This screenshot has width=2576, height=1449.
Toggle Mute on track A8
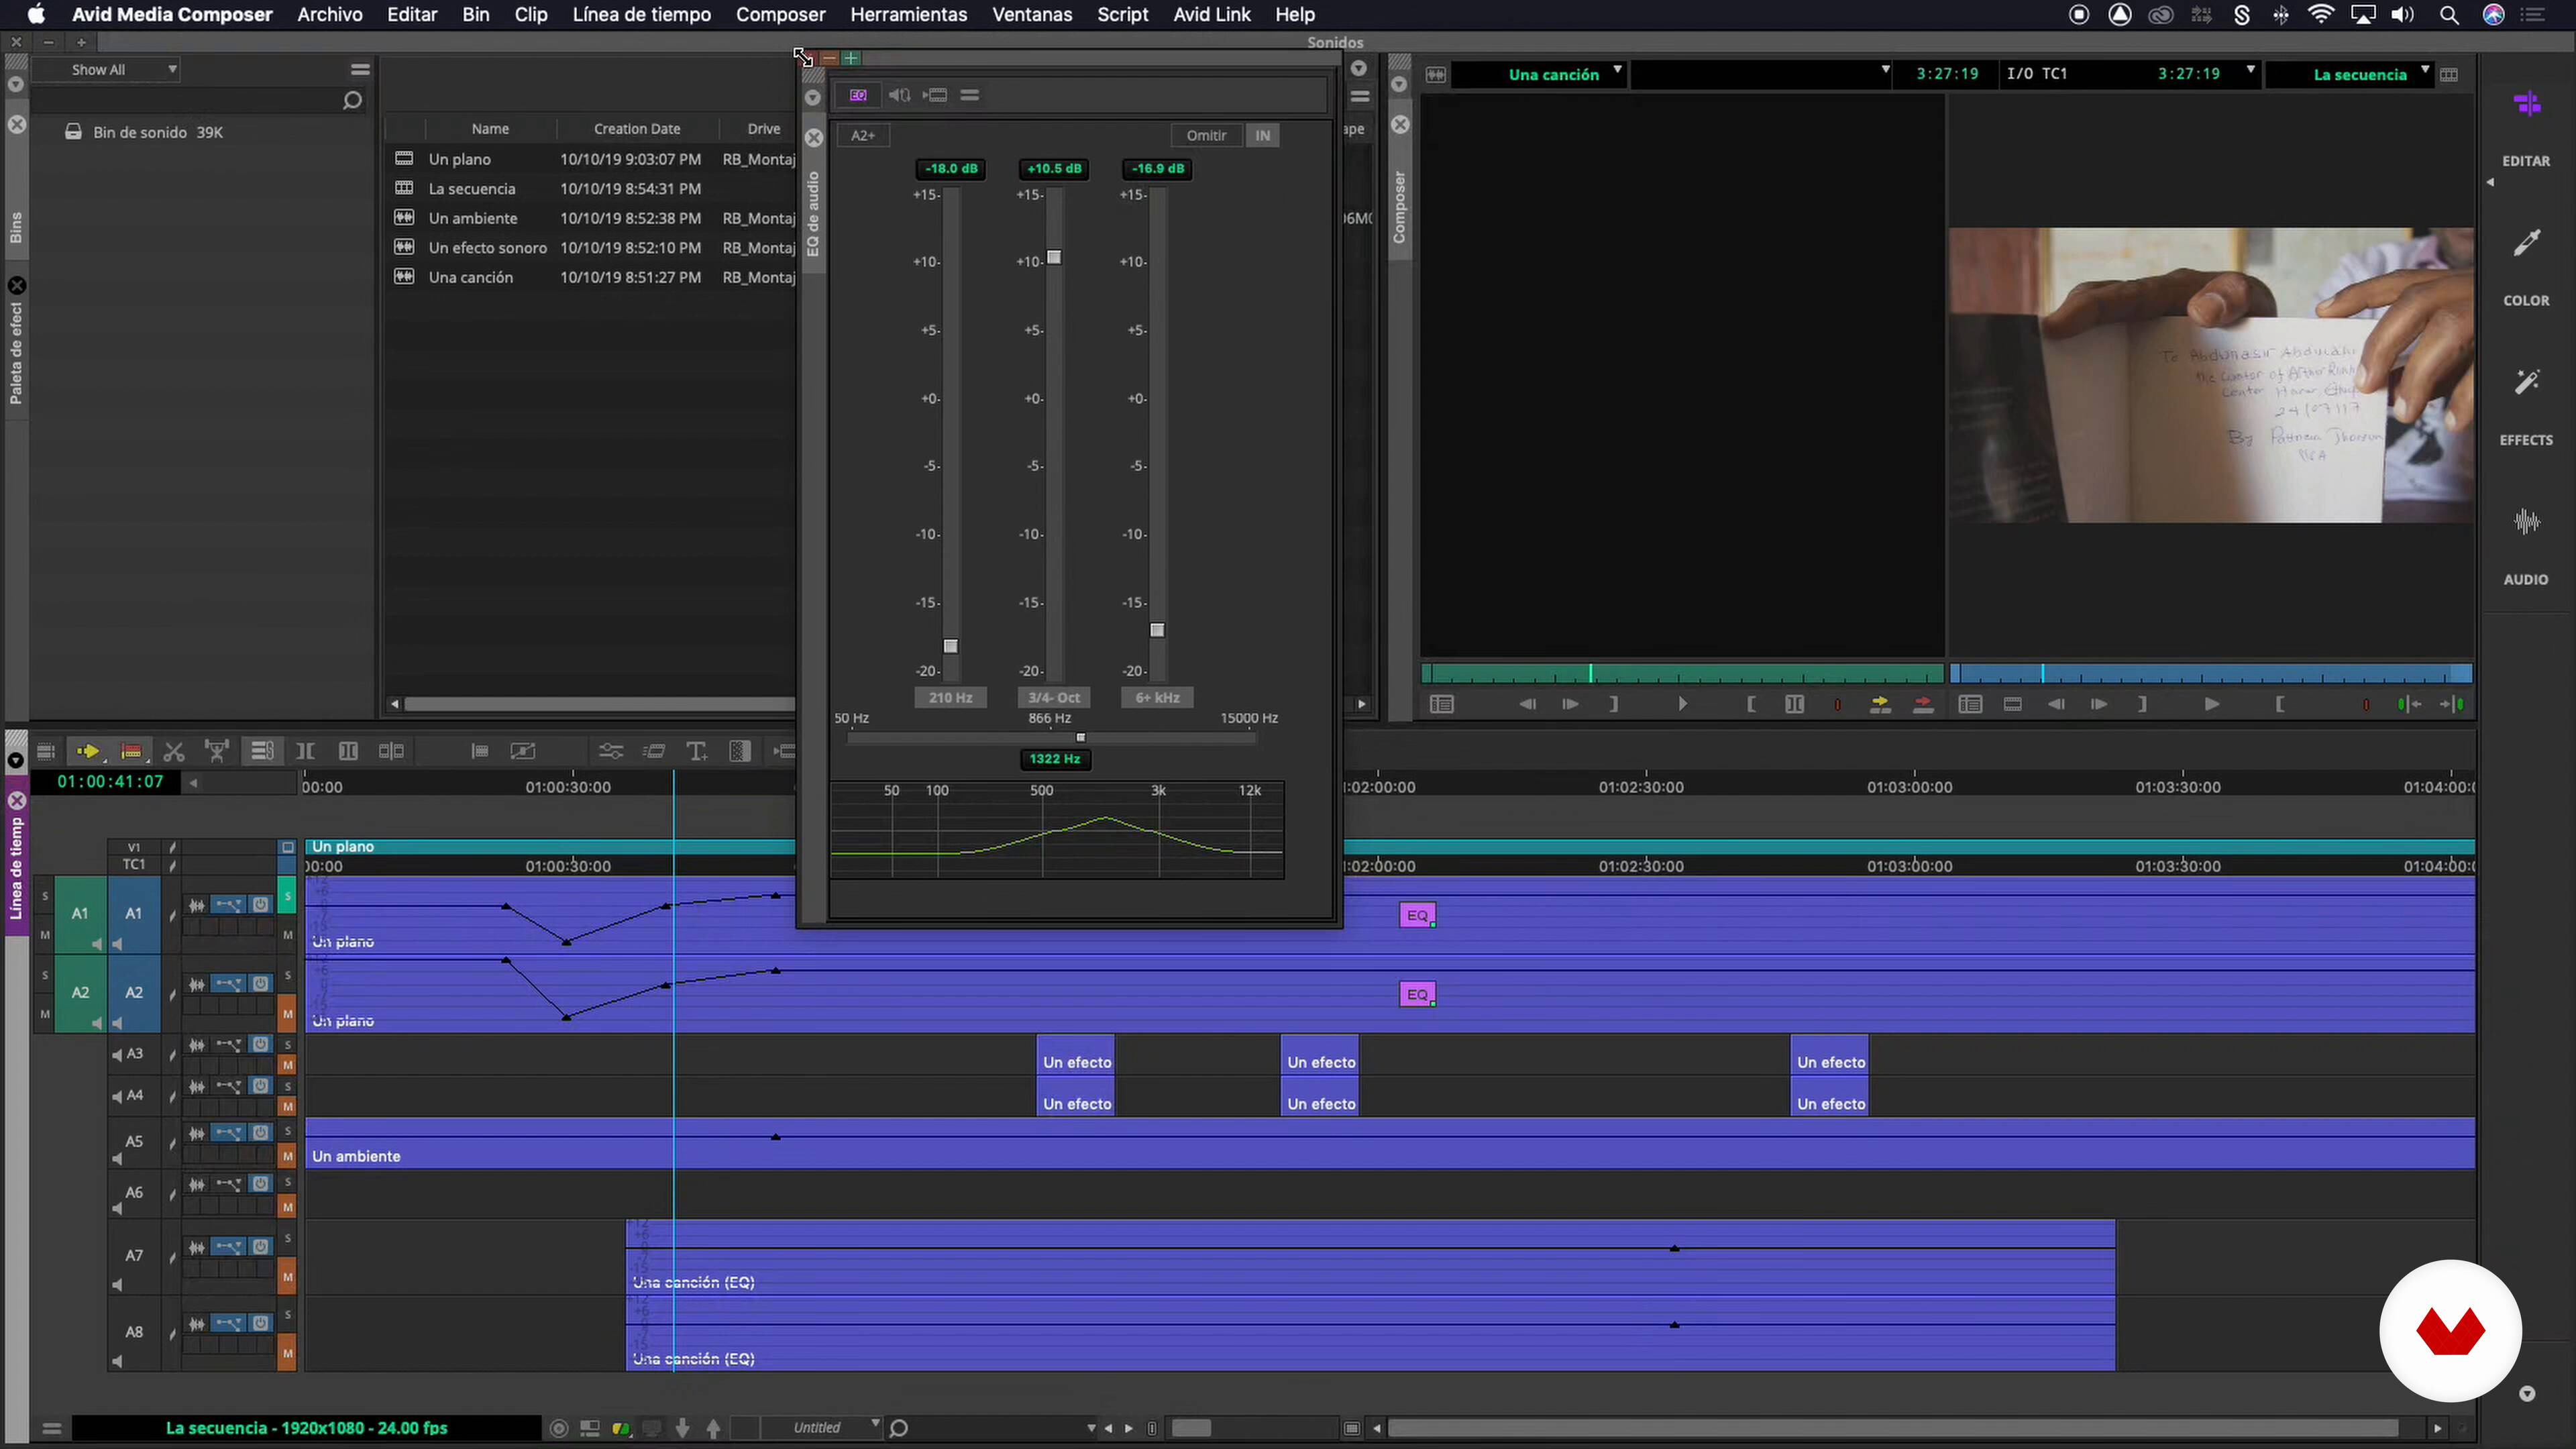(287, 1353)
